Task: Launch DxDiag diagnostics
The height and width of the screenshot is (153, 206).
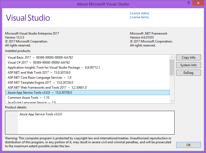Action: click(188, 73)
